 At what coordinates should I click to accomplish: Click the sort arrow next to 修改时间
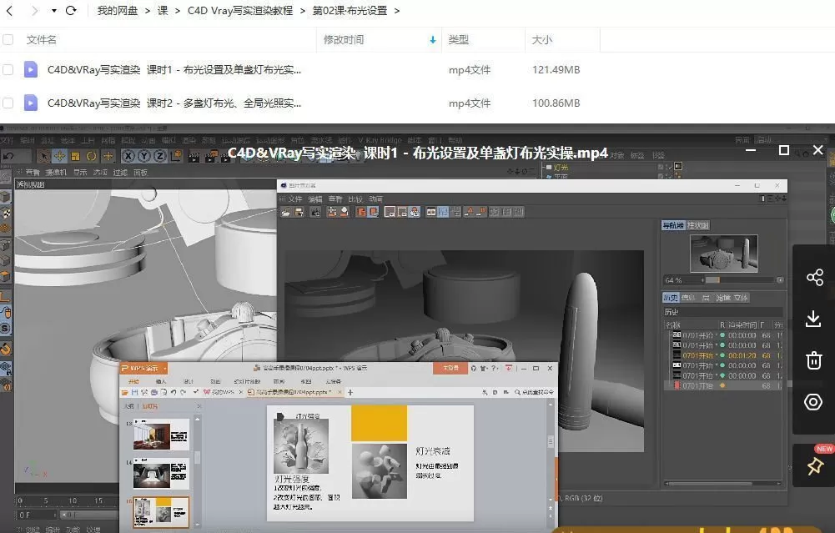coord(432,39)
